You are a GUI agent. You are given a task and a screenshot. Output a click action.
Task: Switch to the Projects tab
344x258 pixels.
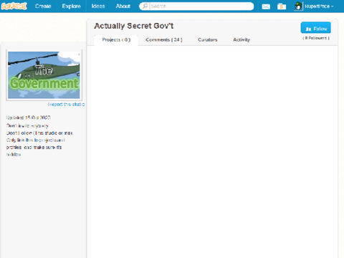click(116, 40)
